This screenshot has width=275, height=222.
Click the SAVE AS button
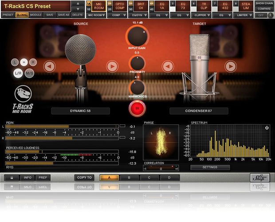click(64, 15)
